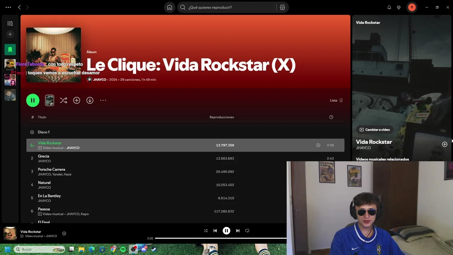Open the Browse icon beside search
The height and width of the screenshot is (255, 453).
point(282,7)
